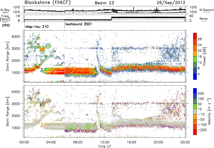Image resolution: width=214 pixels, height=148 pixels.
Task: Click the "04:00" time tick label
Action: click(x=51, y=142)
